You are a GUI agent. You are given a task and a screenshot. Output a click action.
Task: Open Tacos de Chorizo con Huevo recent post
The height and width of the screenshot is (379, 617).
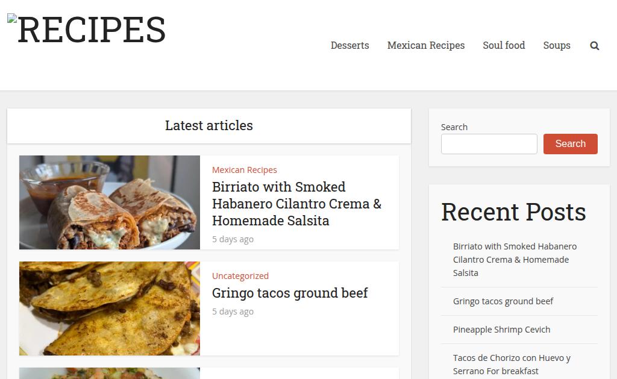click(512, 365)
